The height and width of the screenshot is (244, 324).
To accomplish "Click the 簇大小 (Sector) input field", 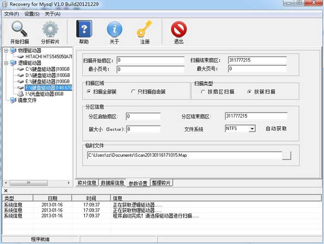I will [x=143, y=129].
